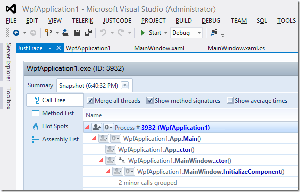Click the Navigate Backward arrow icon
This screenshot has height=192, width=300.
16,33
